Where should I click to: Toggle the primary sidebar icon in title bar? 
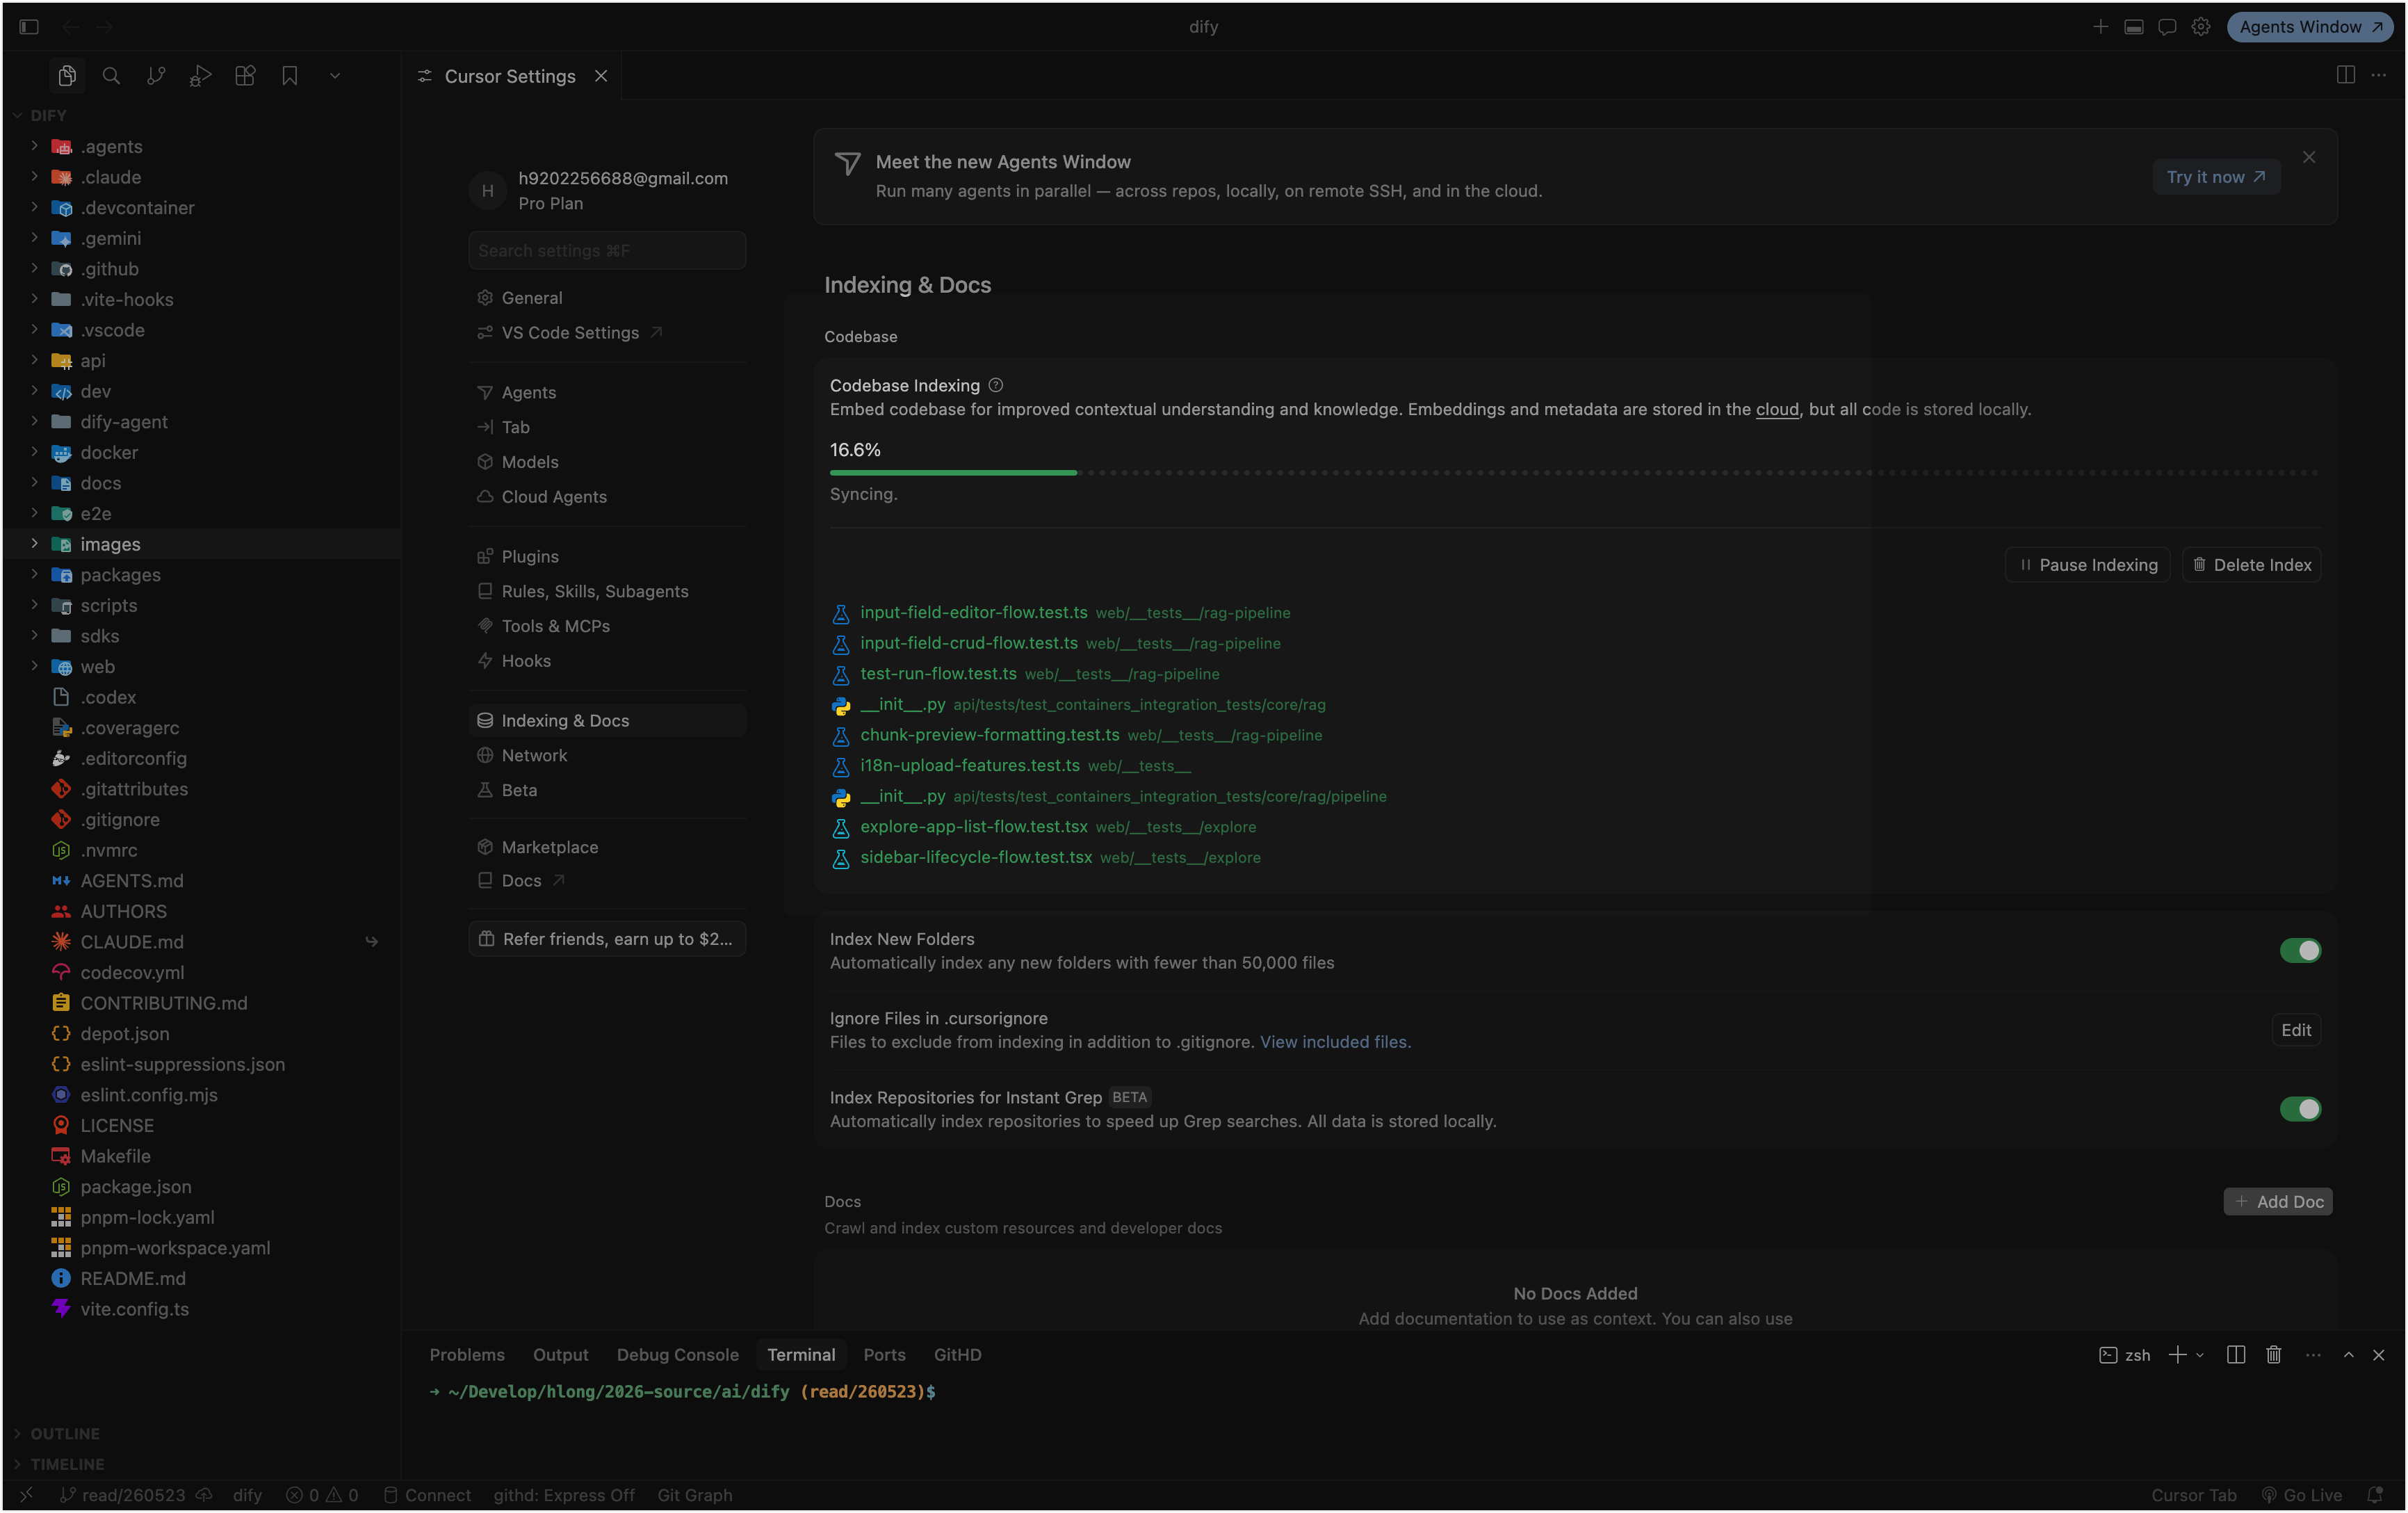pyautogui.click(x=29, y=27)
